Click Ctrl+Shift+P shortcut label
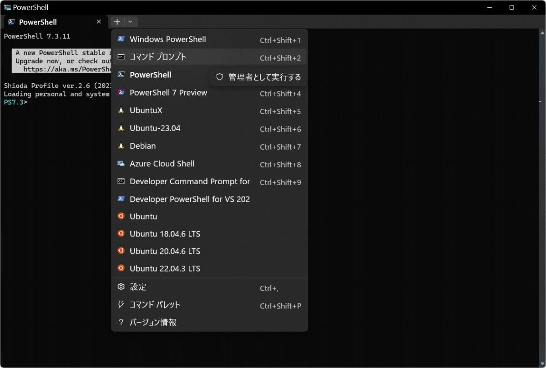The width and height of the screenshot is (546, 368). (x=280, y=306)
